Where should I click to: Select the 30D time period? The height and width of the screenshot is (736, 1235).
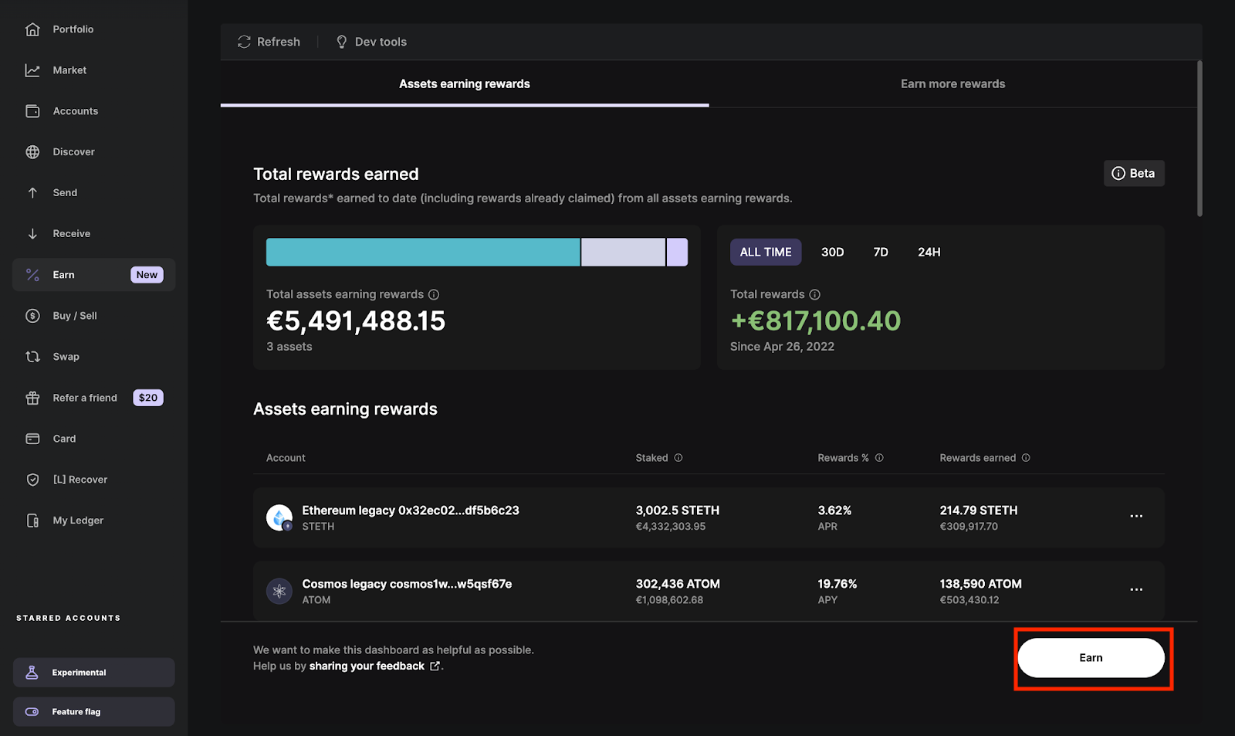pos(832,252)
